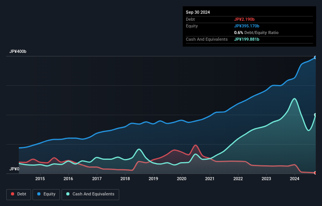
Task: Click the JP¥395.170b equity value
Action: point(247,26)
